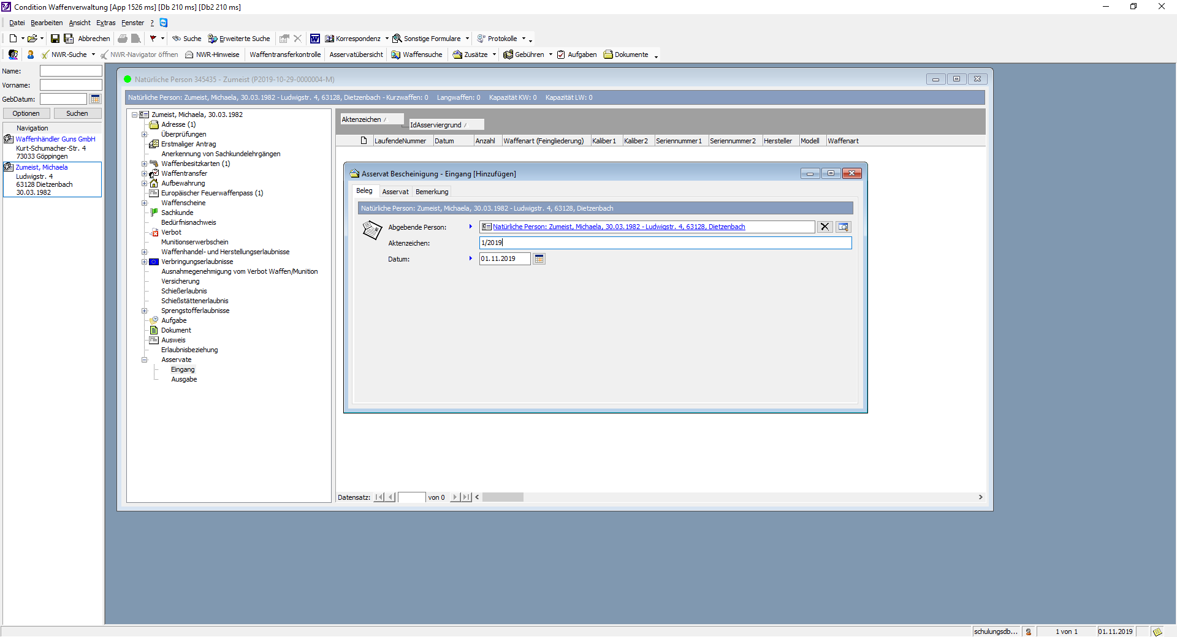The width and height of the screenshot is (1177, 637).
Task: Click the New document icon
Action: coord(13,39)
